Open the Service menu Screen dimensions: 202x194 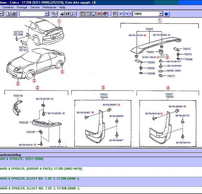pyautogui.click(x=35, y=7)
